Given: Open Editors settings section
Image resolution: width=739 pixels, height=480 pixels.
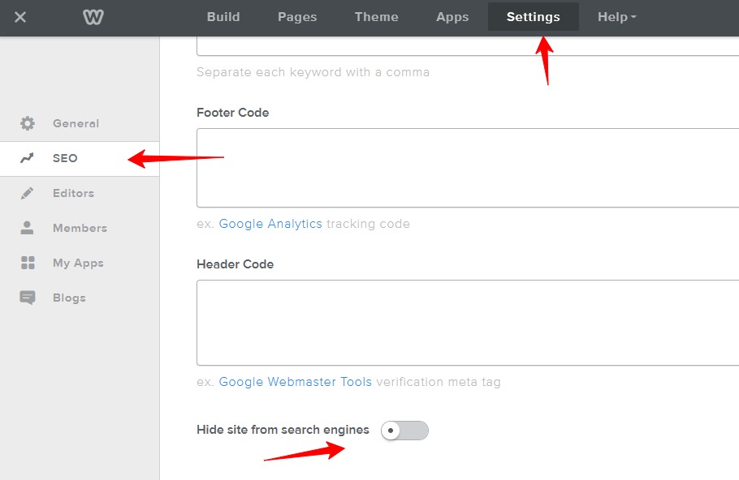Looking at the screenshot, I should (73, 193).
